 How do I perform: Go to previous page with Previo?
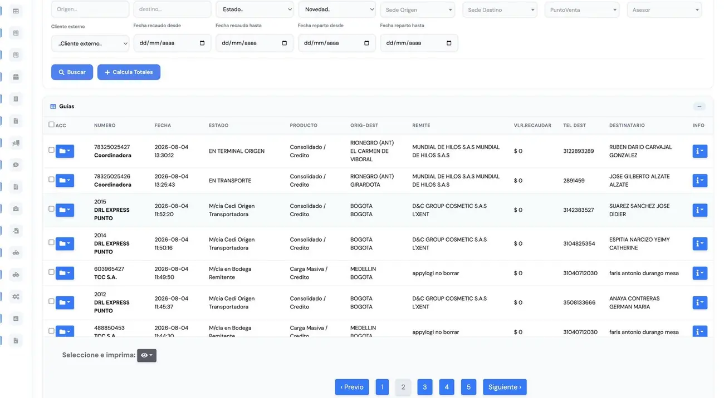(352, 387)
